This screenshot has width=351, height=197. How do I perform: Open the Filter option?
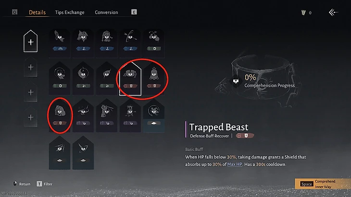45,184
